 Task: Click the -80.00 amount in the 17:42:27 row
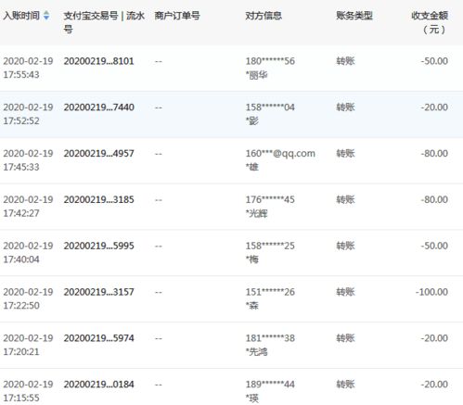tap(434, 199)
